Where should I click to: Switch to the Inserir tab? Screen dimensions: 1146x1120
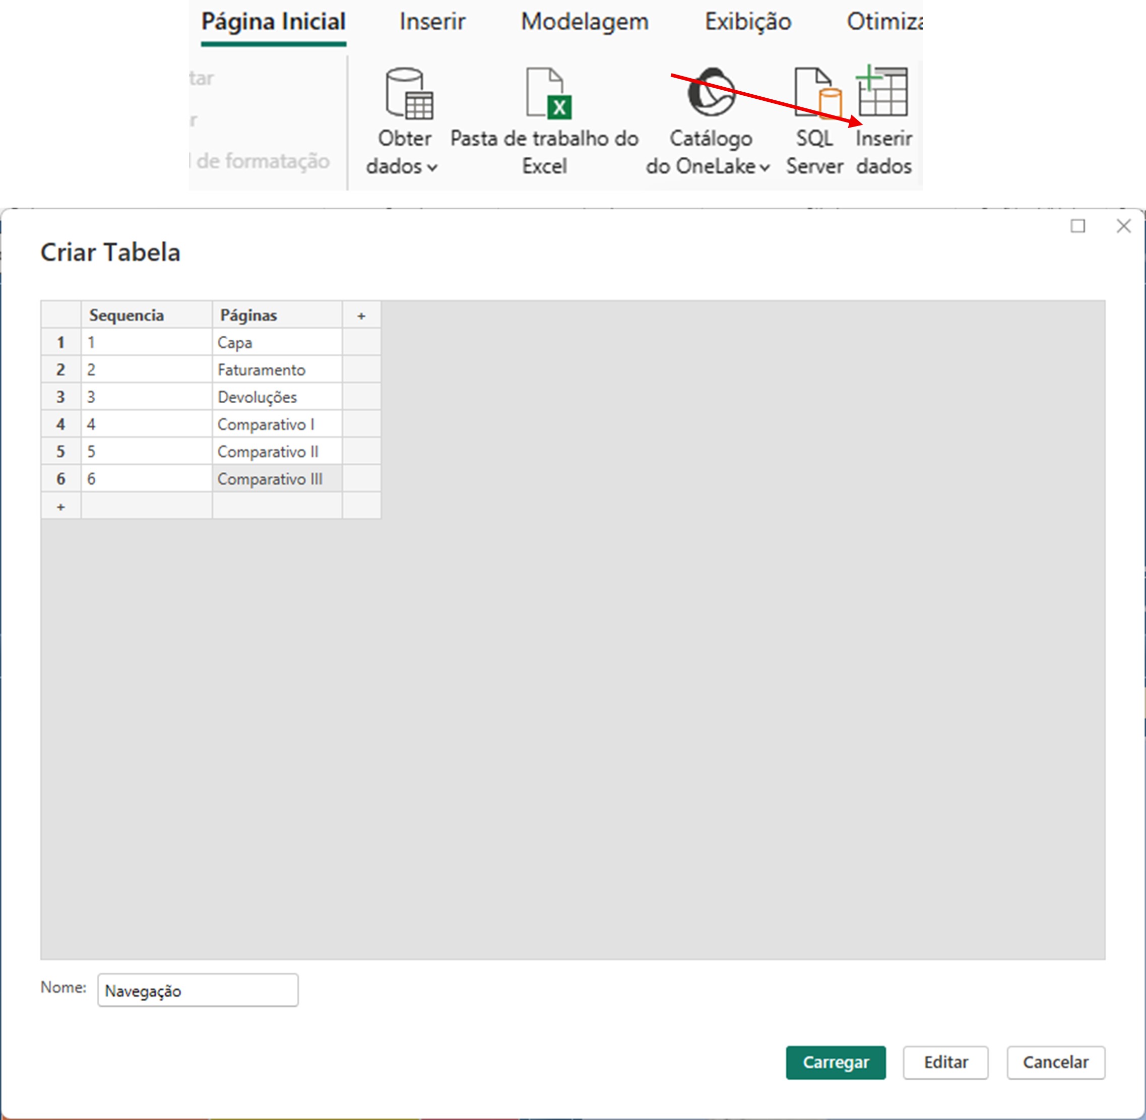[431, 22]
